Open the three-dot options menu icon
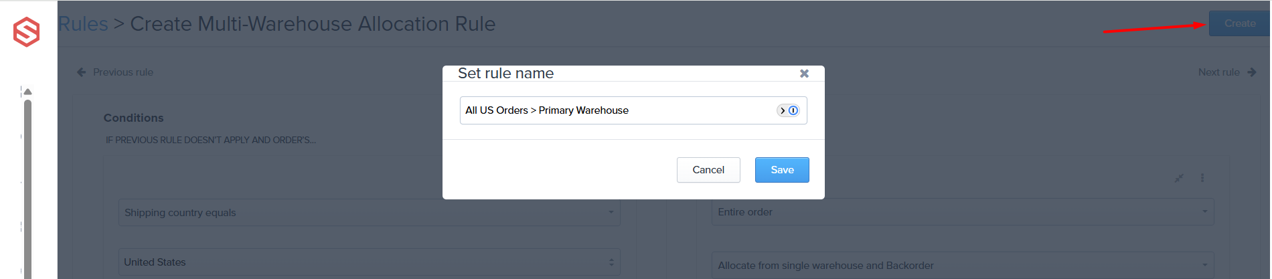The width and height of the screenshot is (1272, 279). (1202, 178)
